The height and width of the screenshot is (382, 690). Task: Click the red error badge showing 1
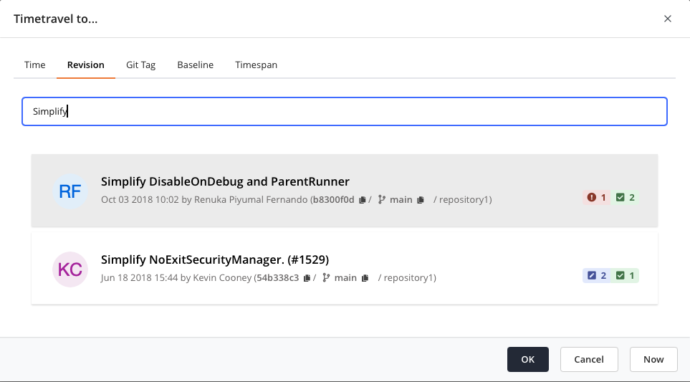click(597, 197)
